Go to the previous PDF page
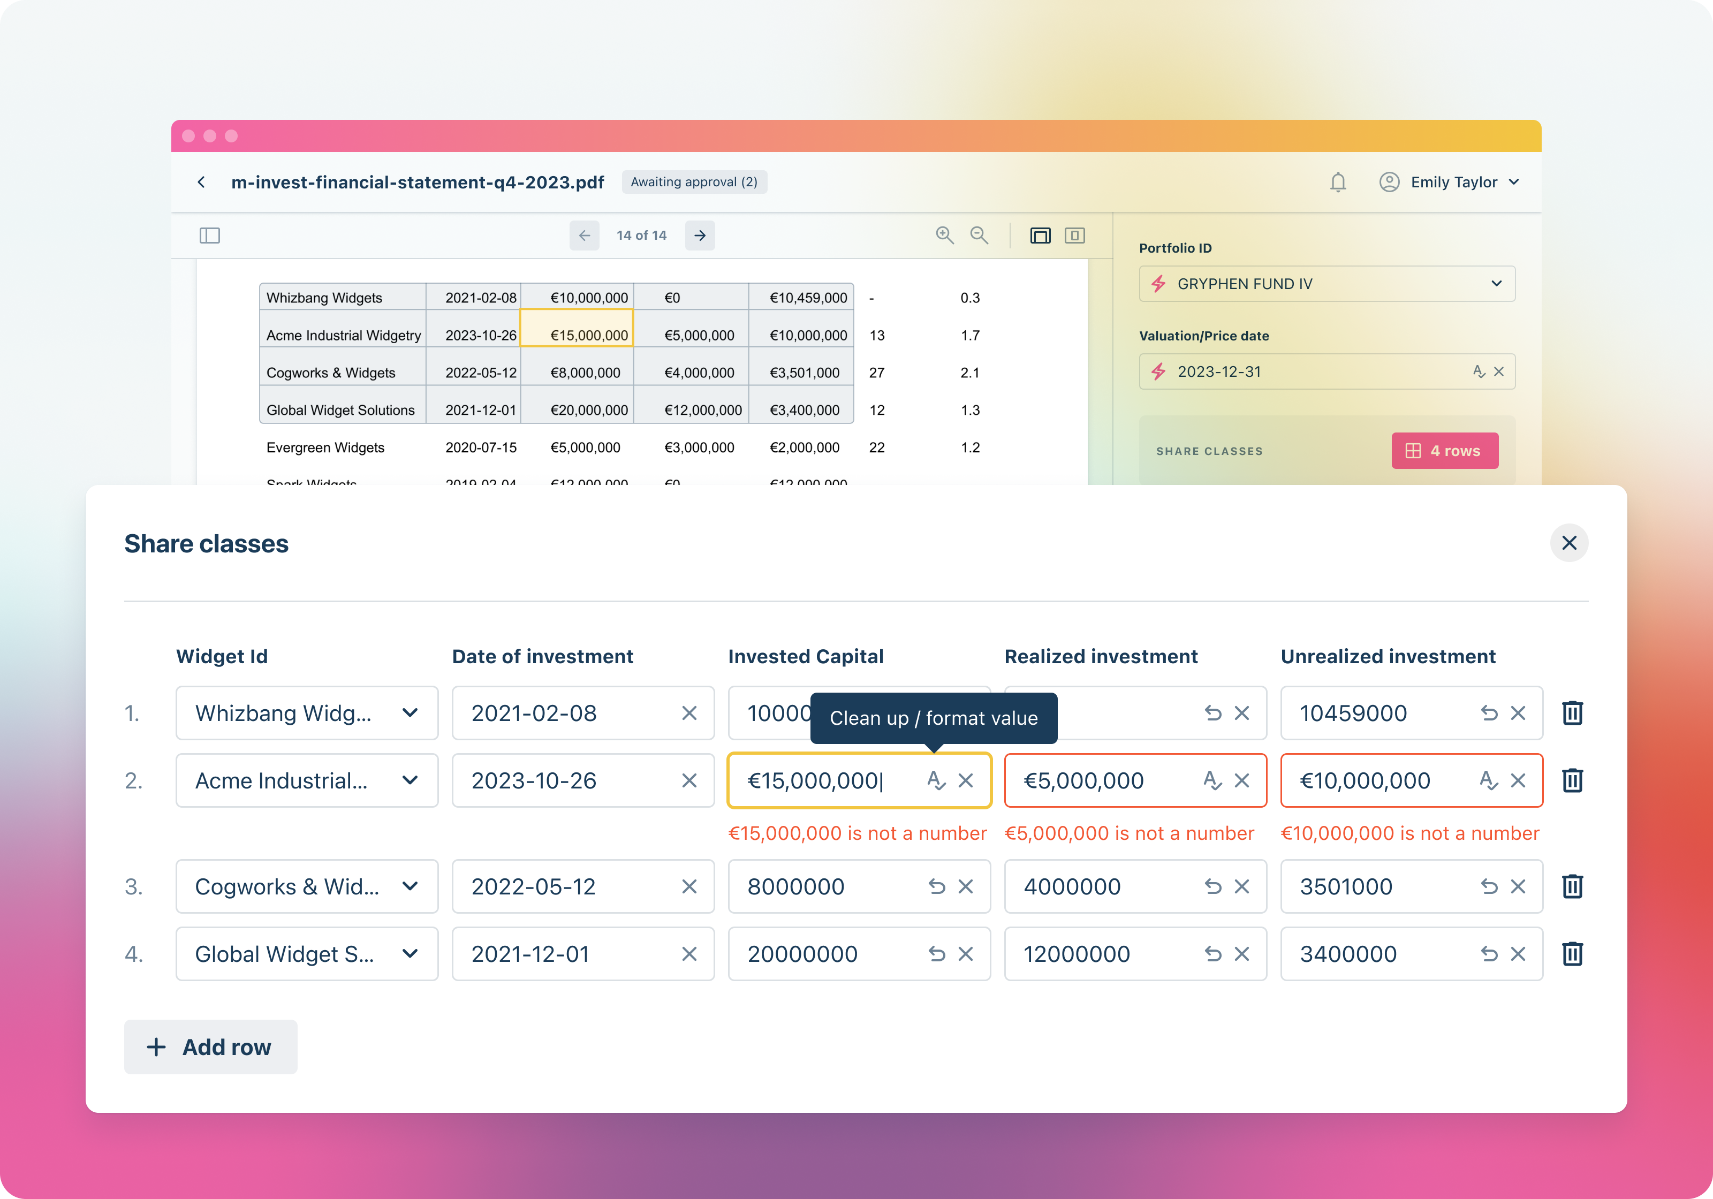The height and width of the screenshot is (1199, 1713). tap(584, 236)
